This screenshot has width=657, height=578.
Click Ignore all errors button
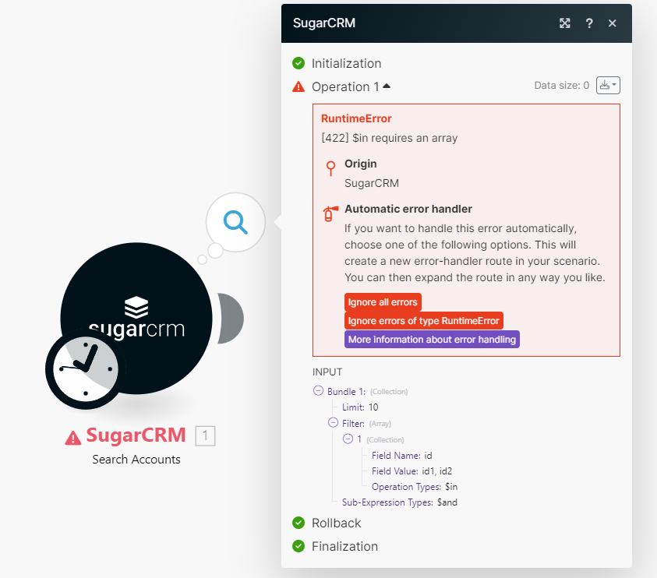tap(383, 302)
